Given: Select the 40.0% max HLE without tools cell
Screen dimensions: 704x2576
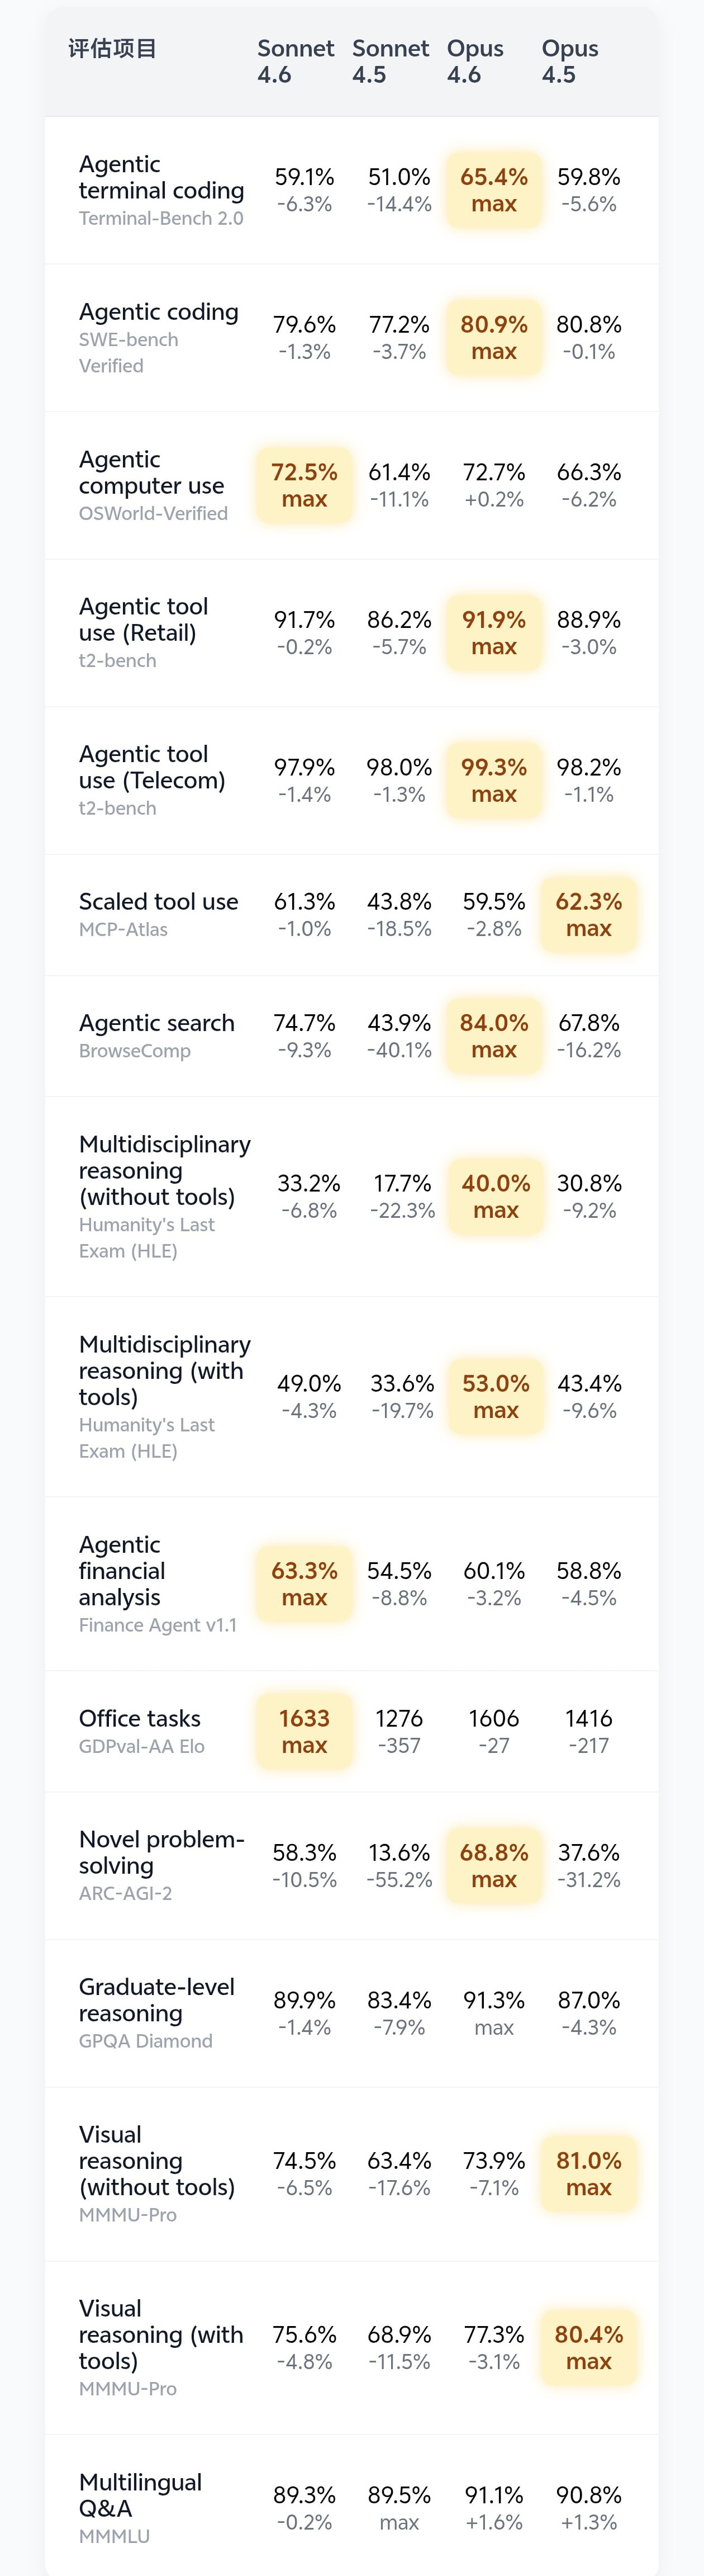Looking at the screenshot, I should click(x=496, y=1197).
